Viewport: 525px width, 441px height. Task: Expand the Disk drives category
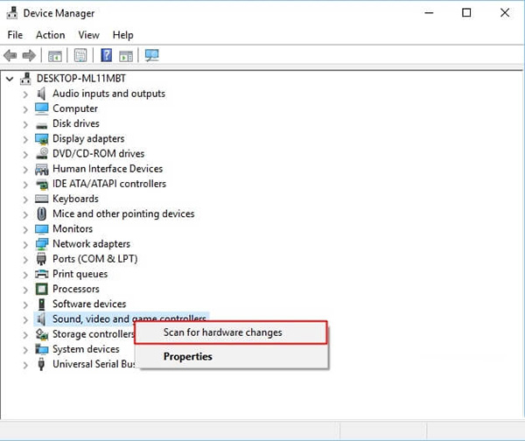24,124
